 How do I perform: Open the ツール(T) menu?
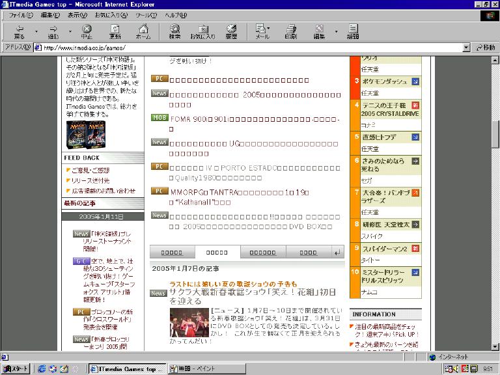pyautogui.click(x=146, y=15)
